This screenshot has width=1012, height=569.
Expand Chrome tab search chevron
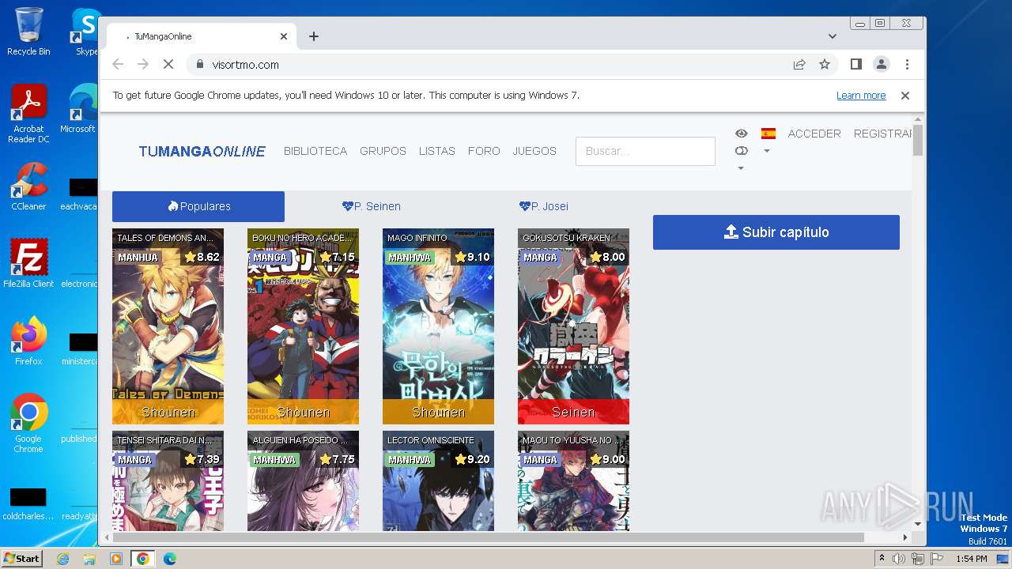tap(833, 36)
